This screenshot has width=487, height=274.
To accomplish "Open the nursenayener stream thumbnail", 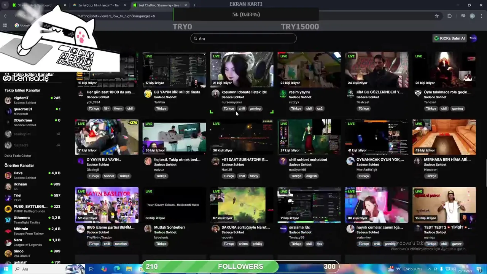I will (242, 70).
